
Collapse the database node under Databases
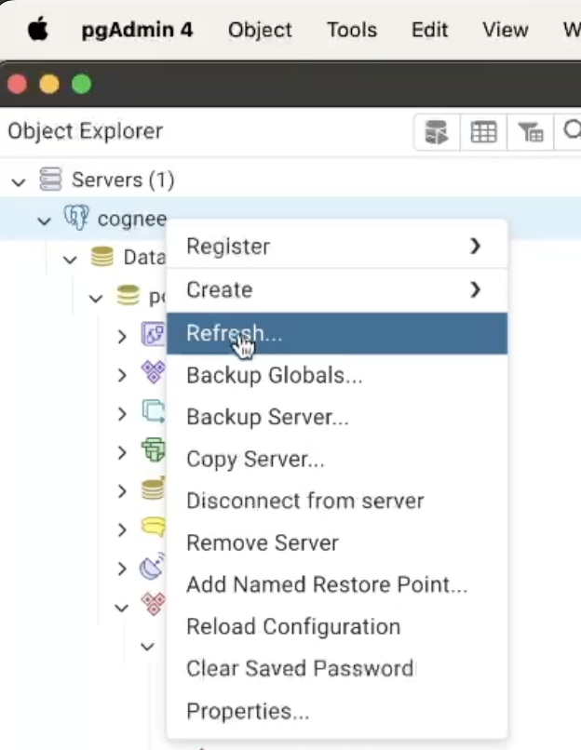point(96,299)
